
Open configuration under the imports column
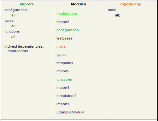tap(15, 10)
